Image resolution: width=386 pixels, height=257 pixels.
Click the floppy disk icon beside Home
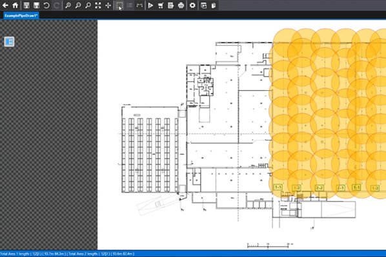[x=26, y=5]
